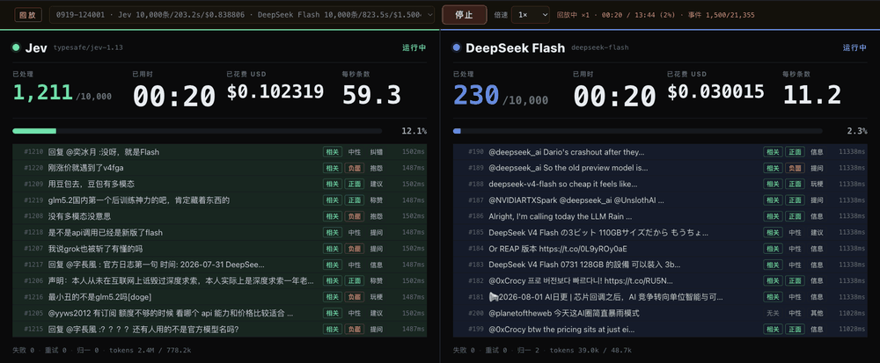
Task: Click the 倍速 label
Action: 500,15
